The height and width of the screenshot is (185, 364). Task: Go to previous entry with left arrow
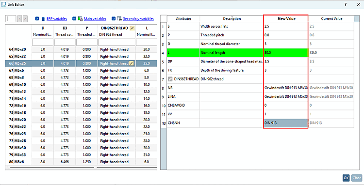pos(20,19)
